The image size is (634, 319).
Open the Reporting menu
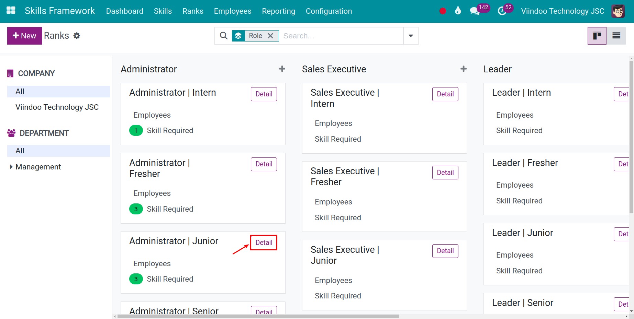pyautogui.click(x=278, y=11)
